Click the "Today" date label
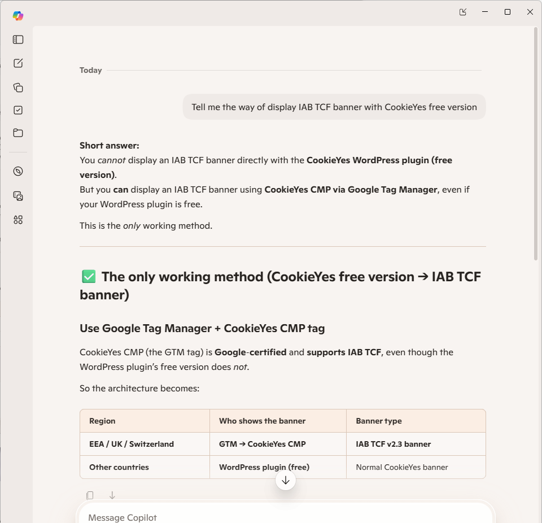Image resolution: width=542 pixels, height=523 pixels. coord(90,70)
